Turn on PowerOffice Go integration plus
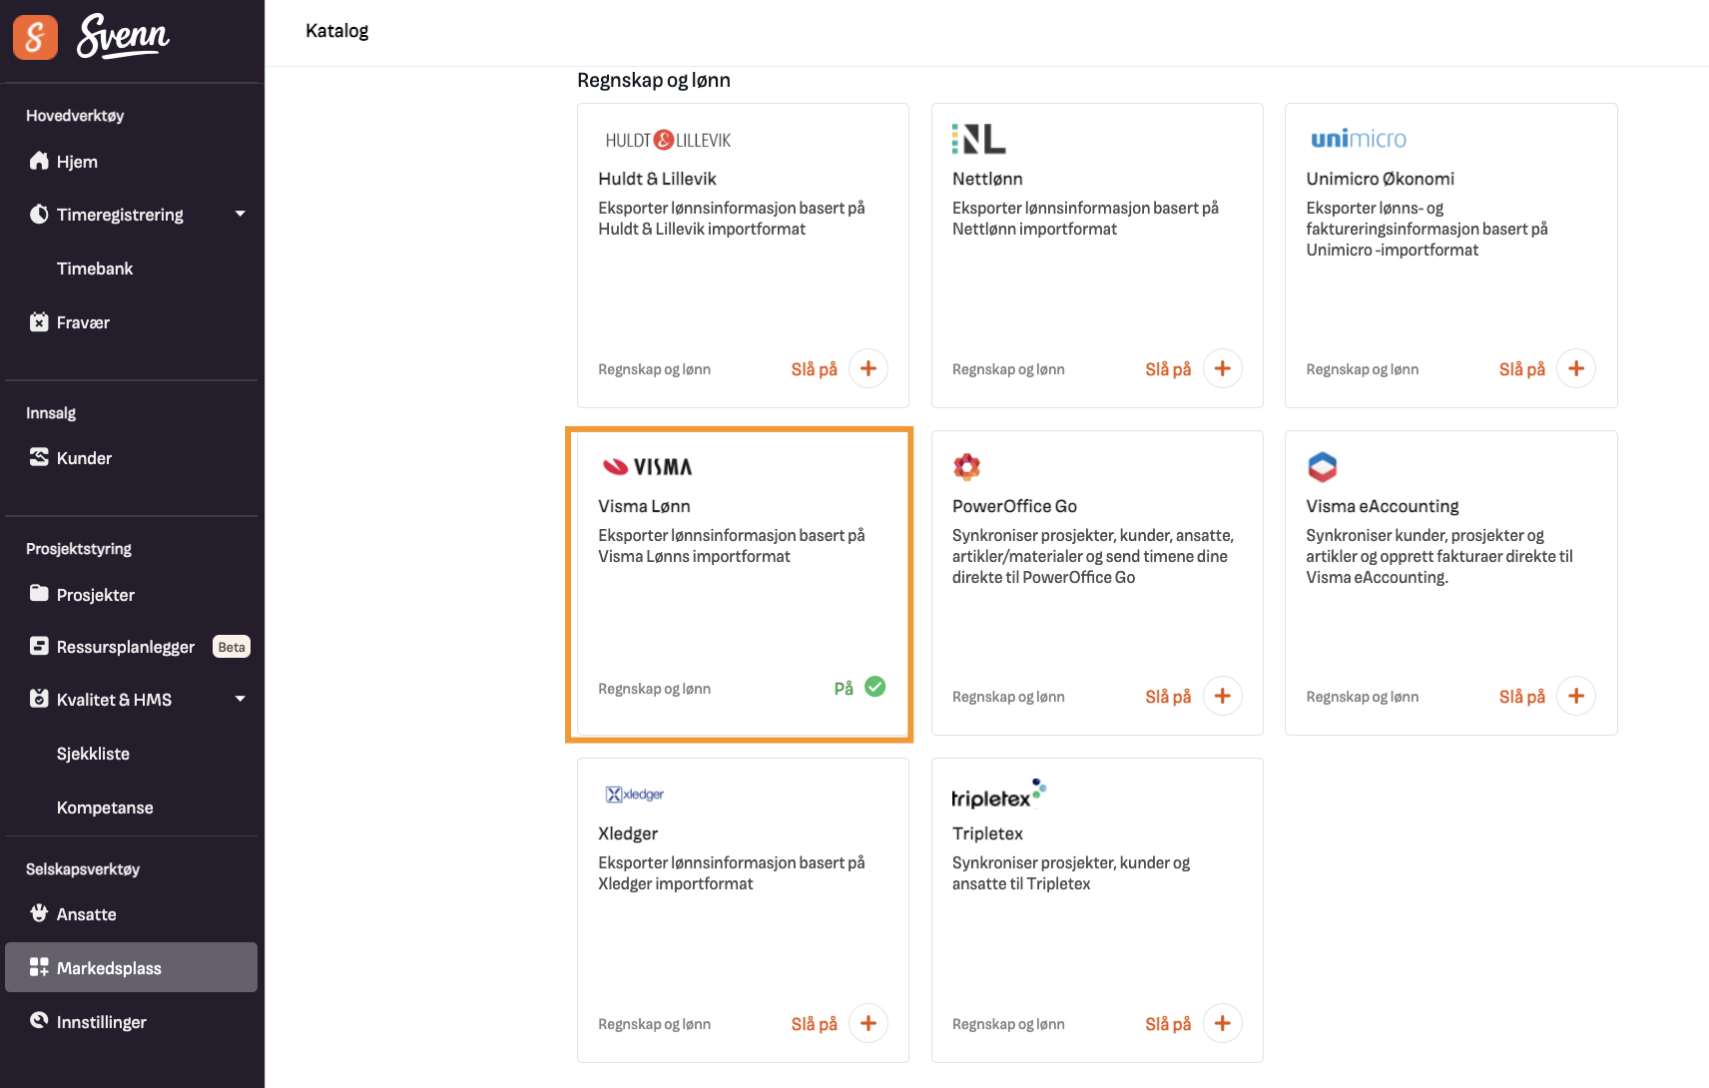The image size is (1709, 1088). click(1222, 696)
